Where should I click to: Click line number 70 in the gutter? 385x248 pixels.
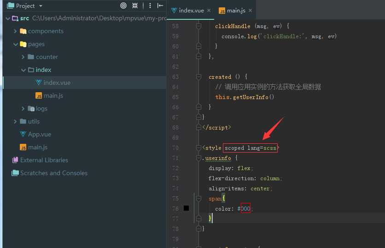coord(175,148)
